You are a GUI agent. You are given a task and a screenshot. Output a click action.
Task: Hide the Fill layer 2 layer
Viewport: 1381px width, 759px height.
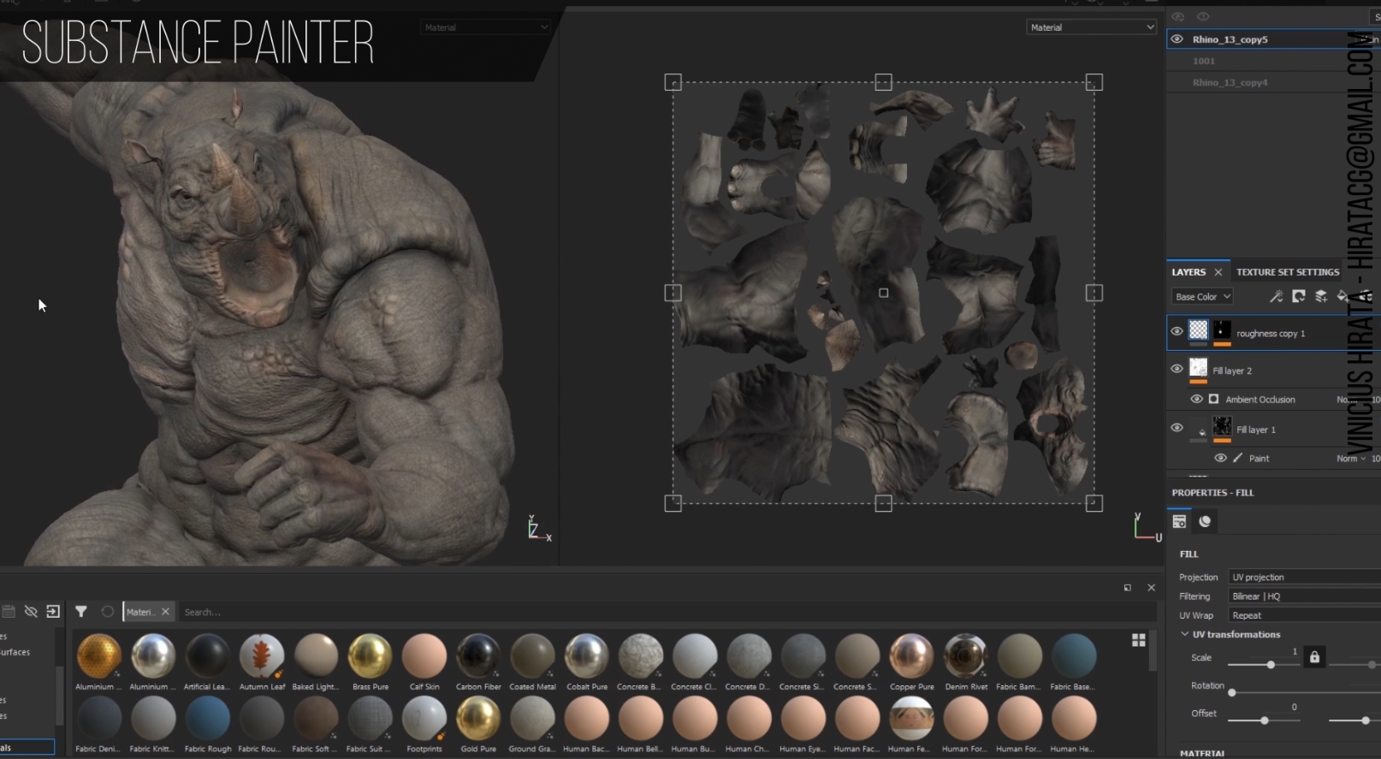[x=1177, y=369]
